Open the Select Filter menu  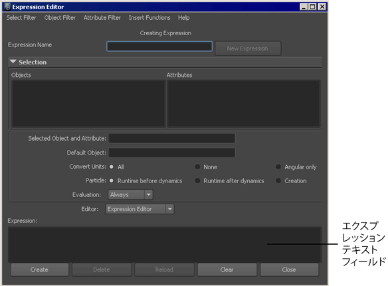coord(21,18)
